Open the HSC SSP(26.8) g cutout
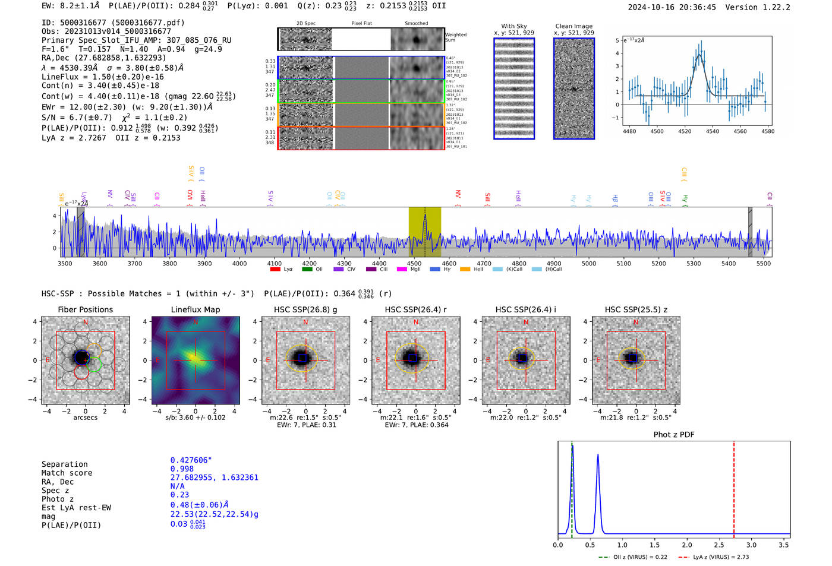The image size is (832, 566). 305,361
